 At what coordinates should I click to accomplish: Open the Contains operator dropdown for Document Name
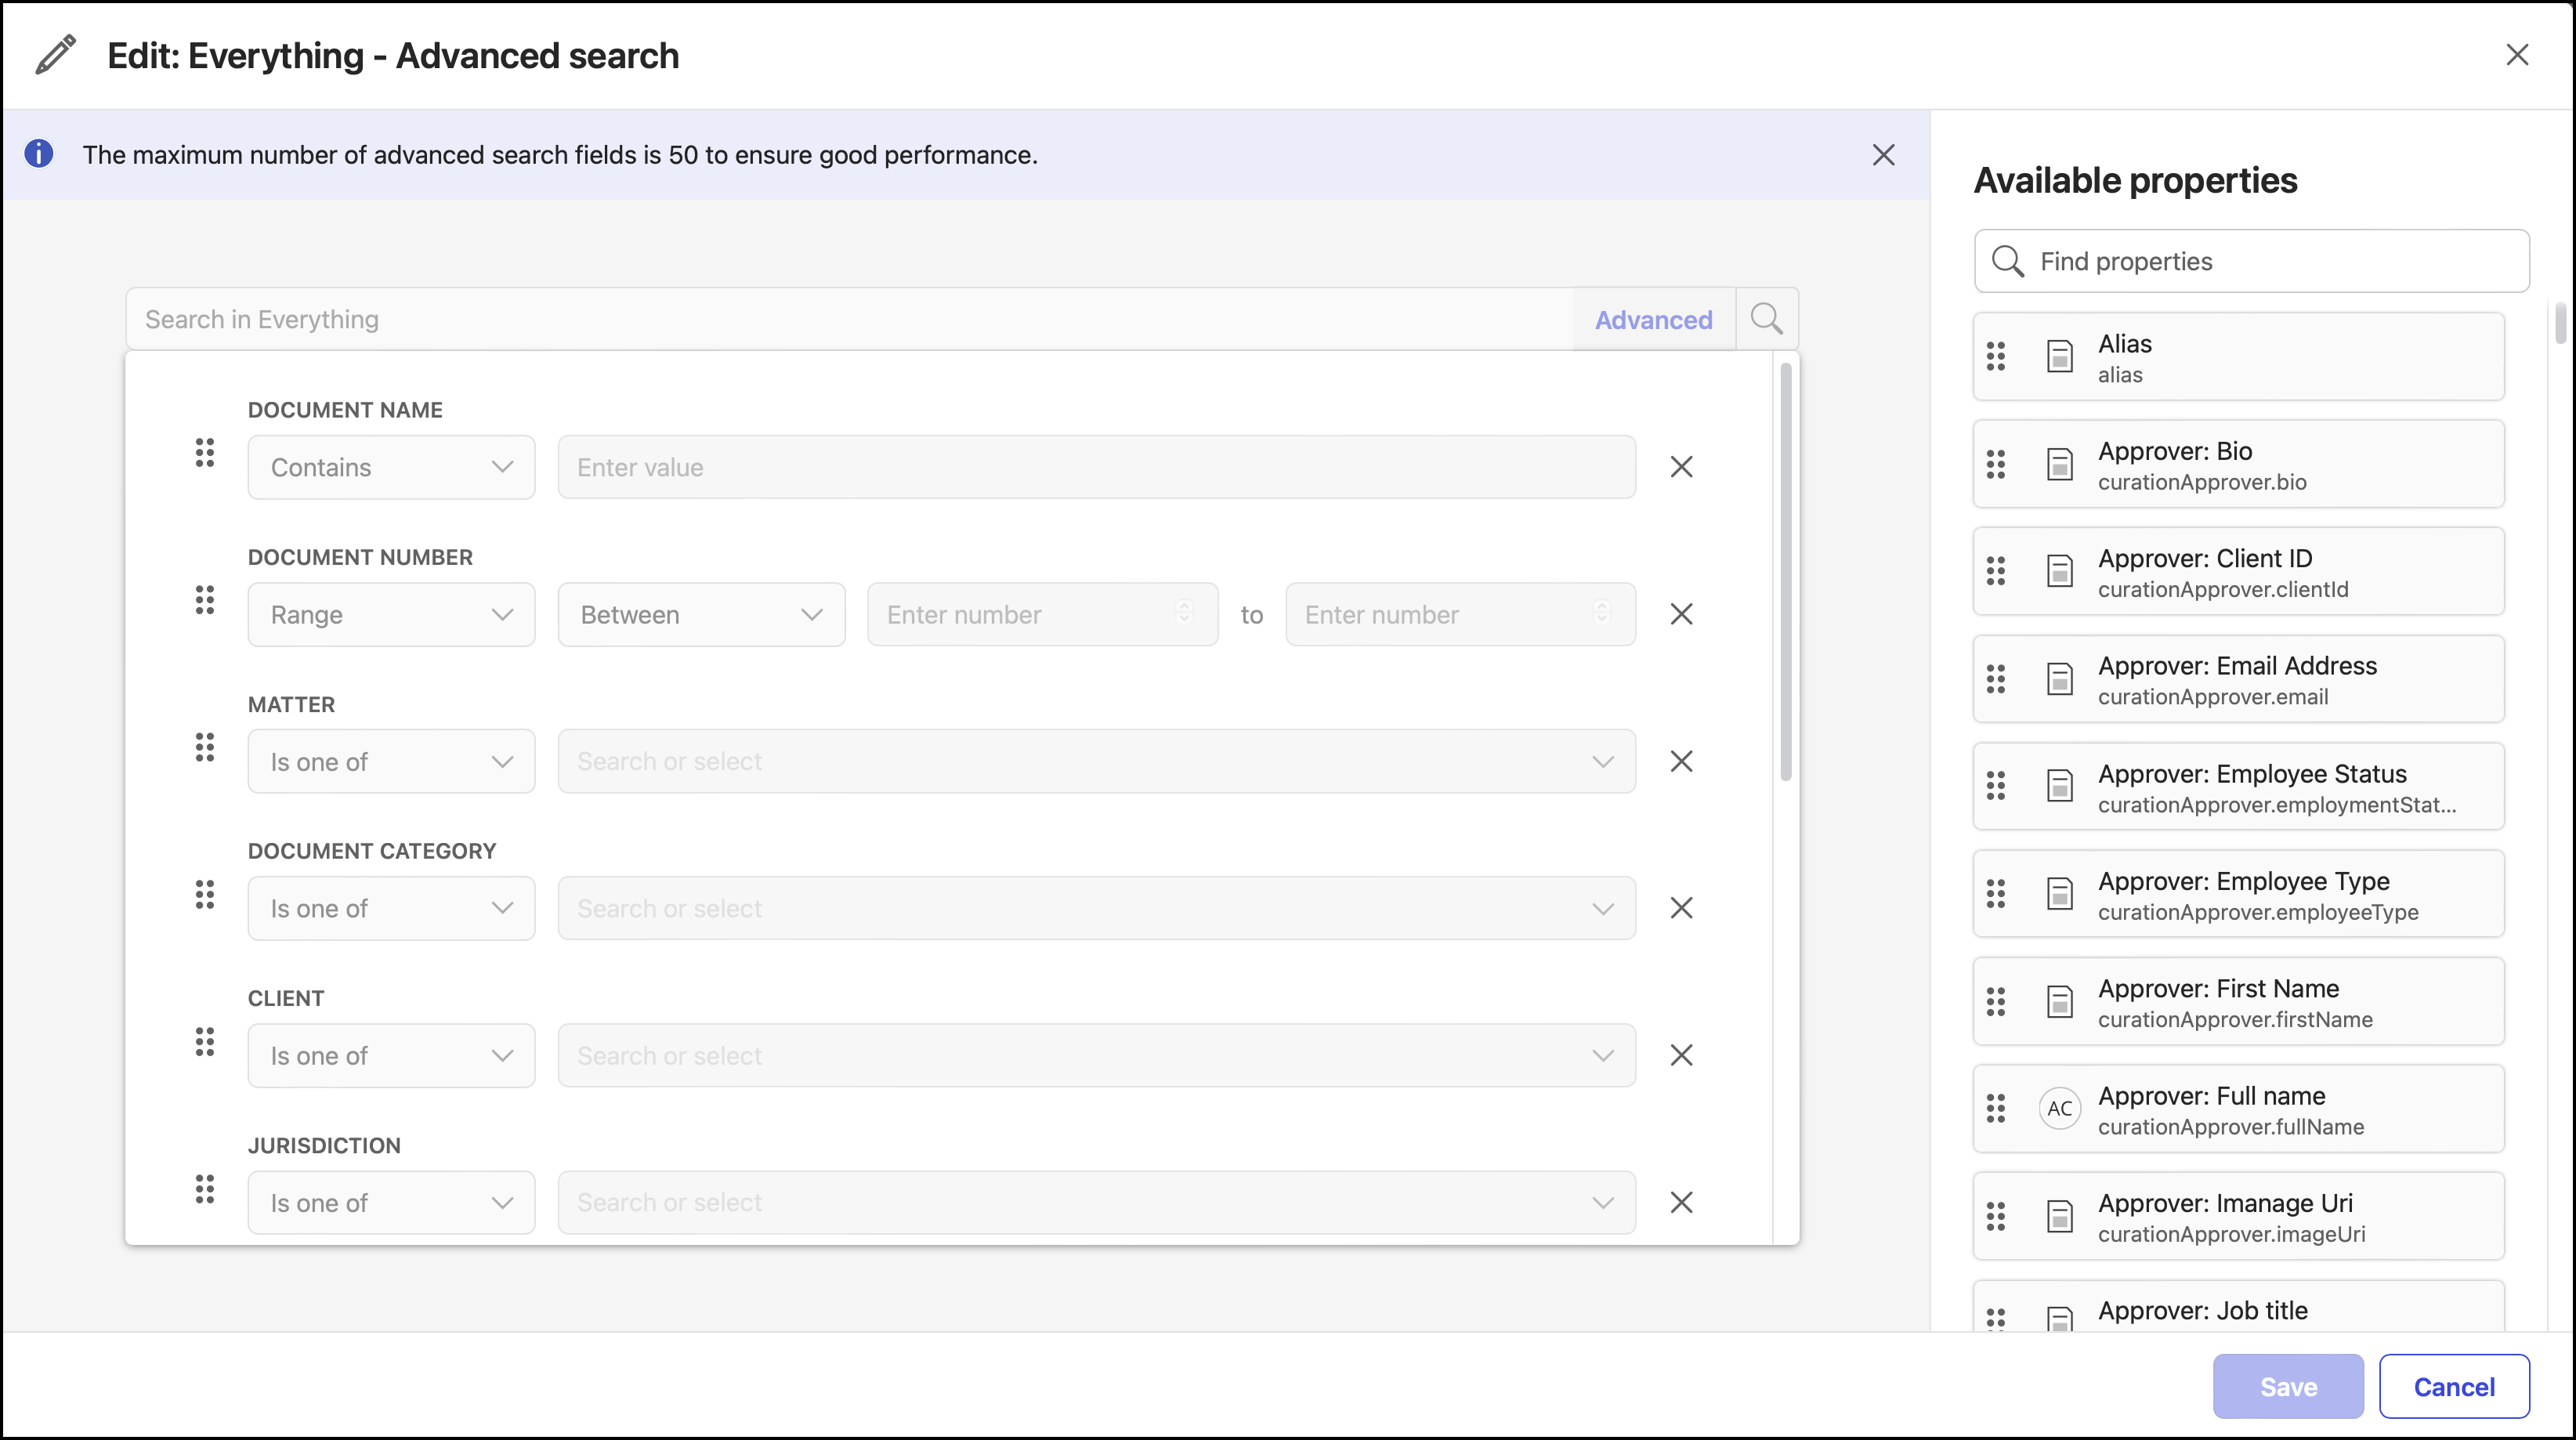pos(391,467)
